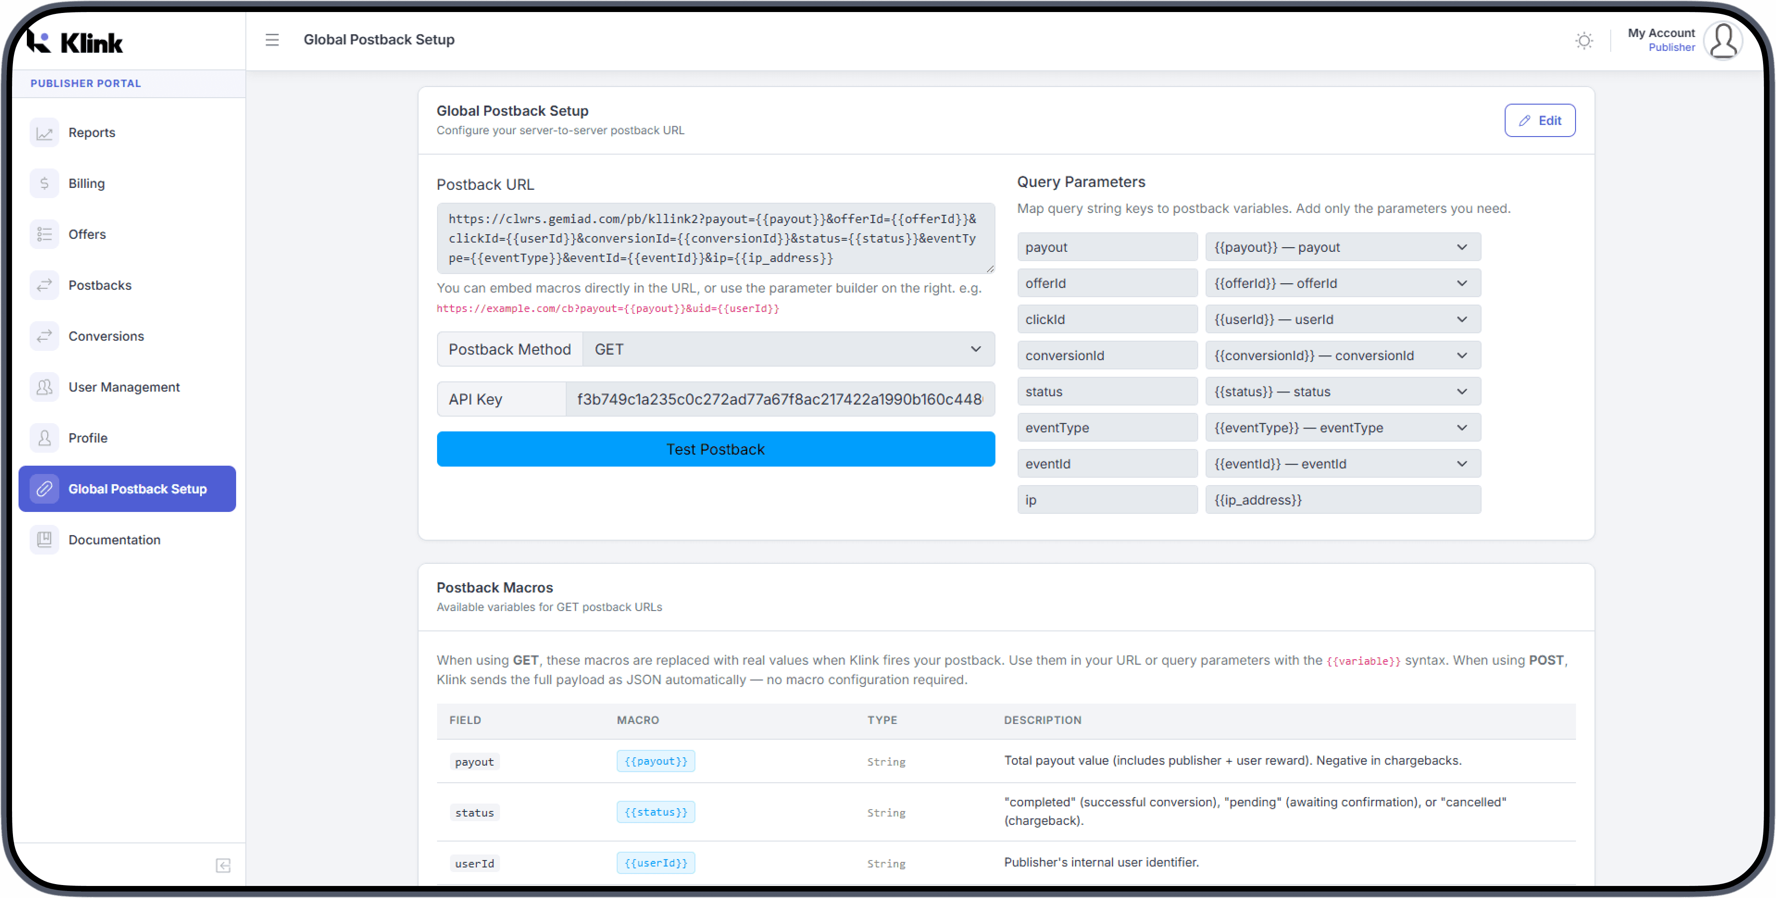This screenshot has width=1776, height=898.
Task: Toggle the light/dark theme sun icon
Action: [1584, 41]
